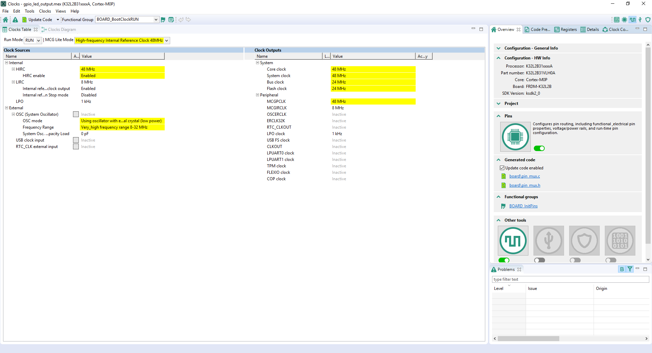Click the filter funnel icon in Problems panel
This screenshot has height=353, width=652.
point(630,269)
